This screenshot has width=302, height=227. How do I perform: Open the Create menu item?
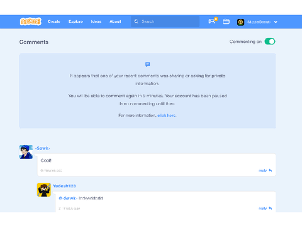click(54, 21)
